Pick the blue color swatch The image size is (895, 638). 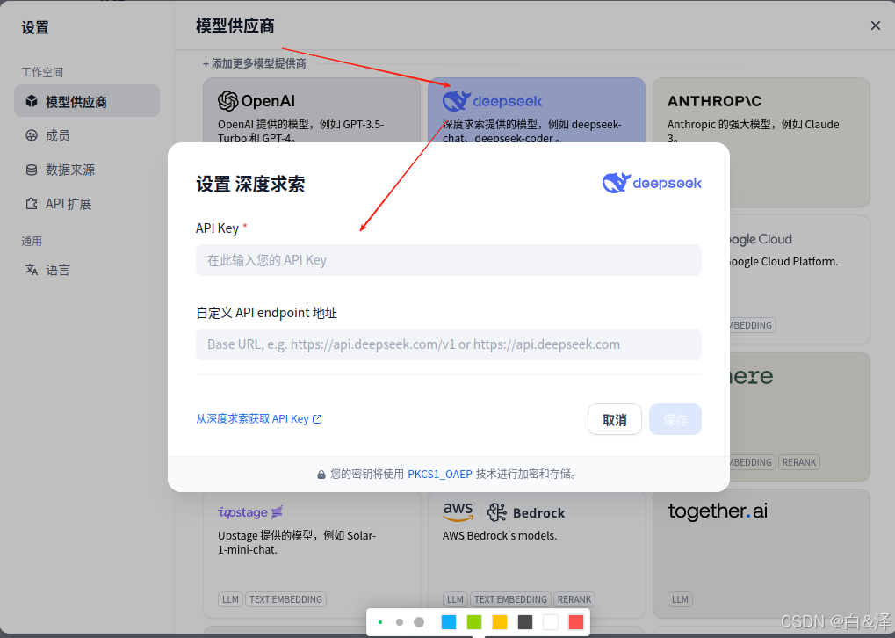449,622
